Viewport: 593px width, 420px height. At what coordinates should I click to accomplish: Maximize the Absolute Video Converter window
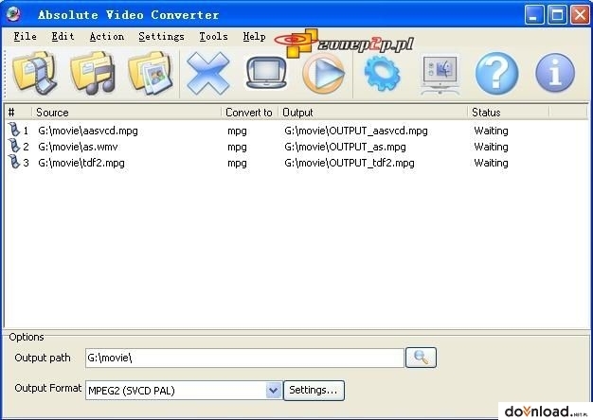pyautogui.click(x=557, y=15)
